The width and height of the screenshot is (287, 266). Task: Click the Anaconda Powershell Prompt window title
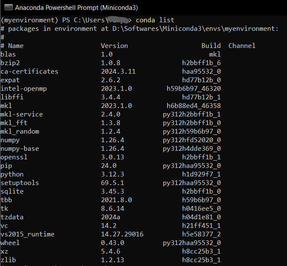(x=76, y=8)
